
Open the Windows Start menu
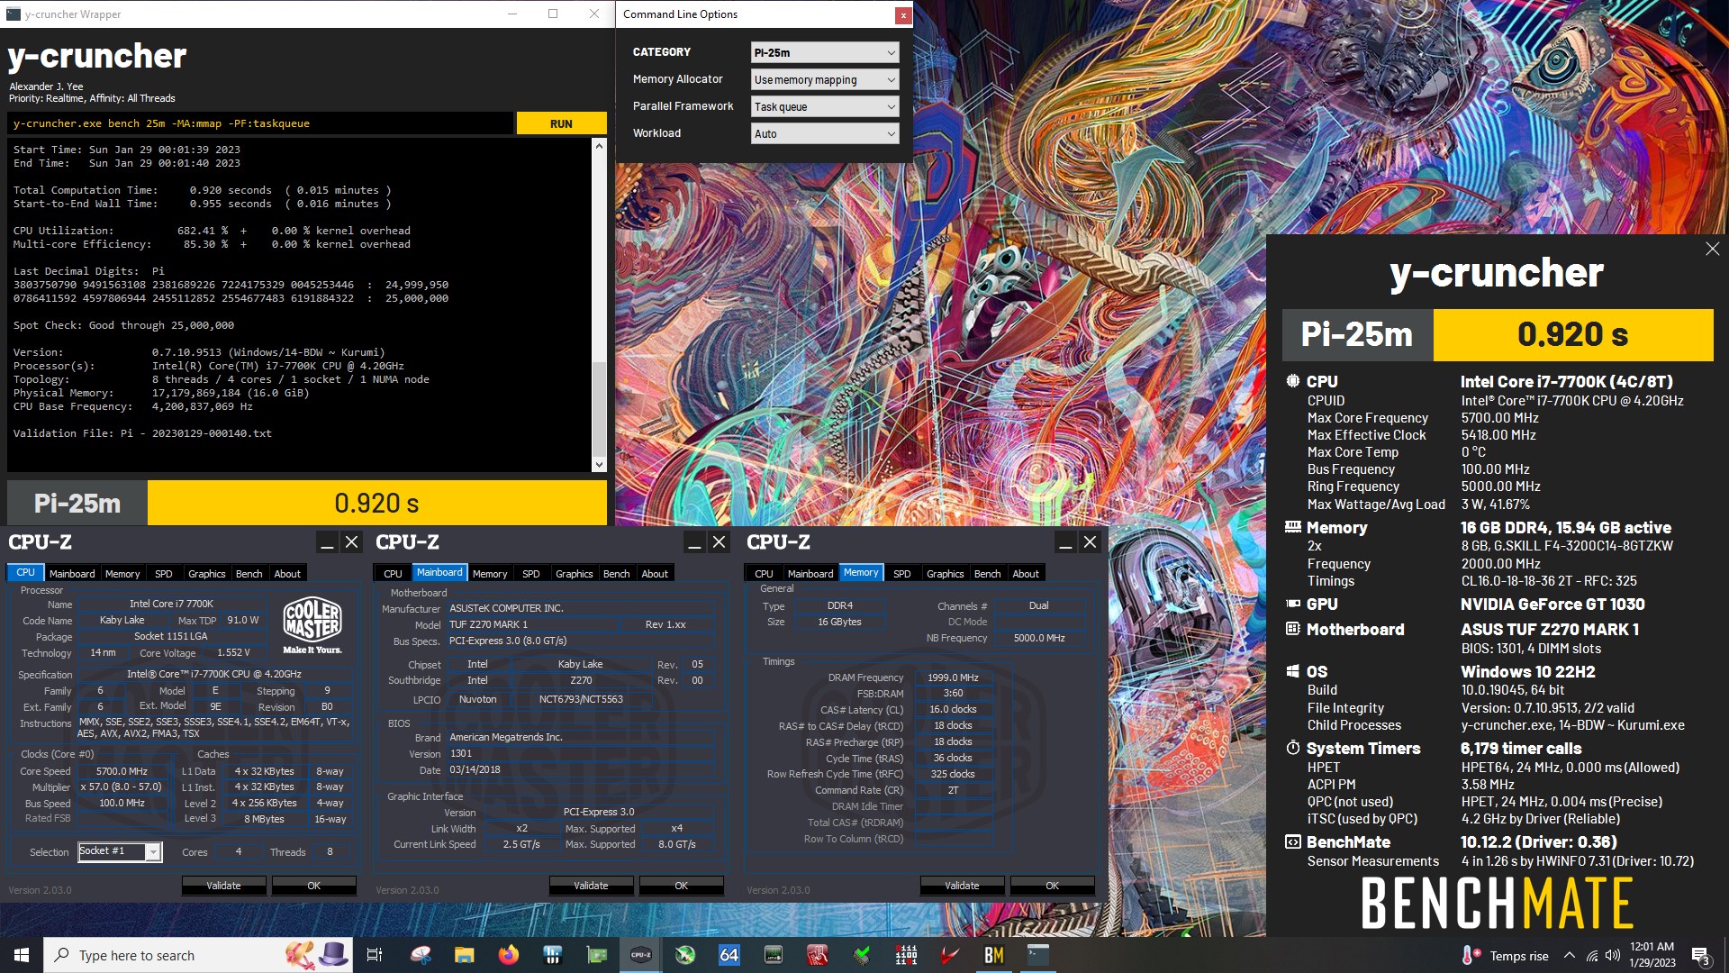pyautogui.click(x=22, y=955)
